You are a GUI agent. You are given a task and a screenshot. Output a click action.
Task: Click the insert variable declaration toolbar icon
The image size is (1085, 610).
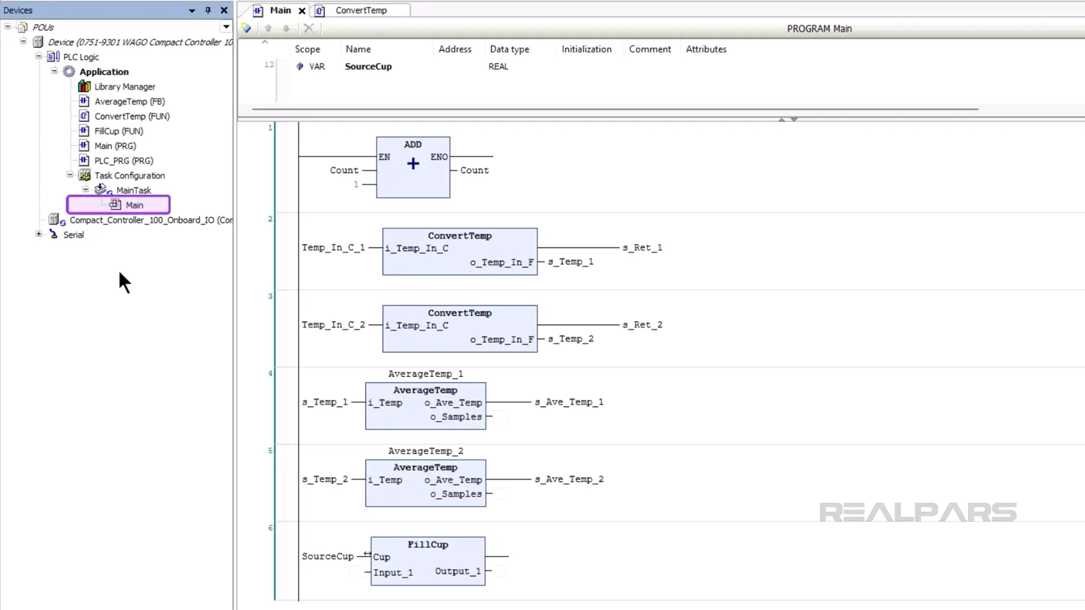click(x=246, y=28)
